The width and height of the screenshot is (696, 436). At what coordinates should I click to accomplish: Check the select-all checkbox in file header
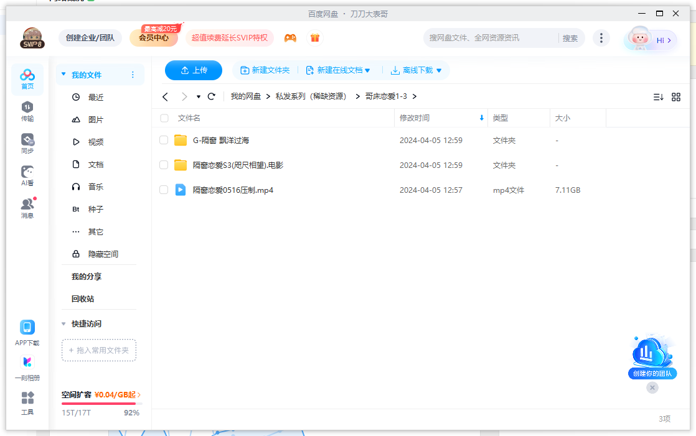(x=163, y=118)
